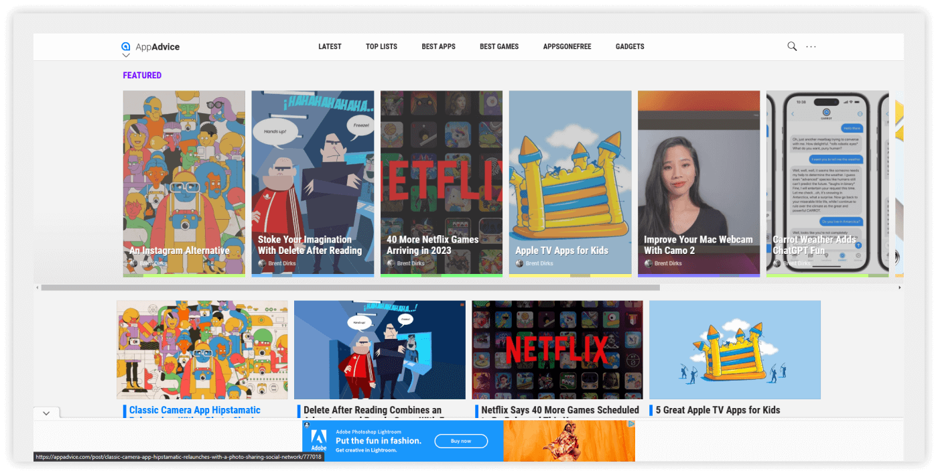Open Stoke Your Imagination With Delete After Reading
Screen dimensions: 938x475
[313, 184]
